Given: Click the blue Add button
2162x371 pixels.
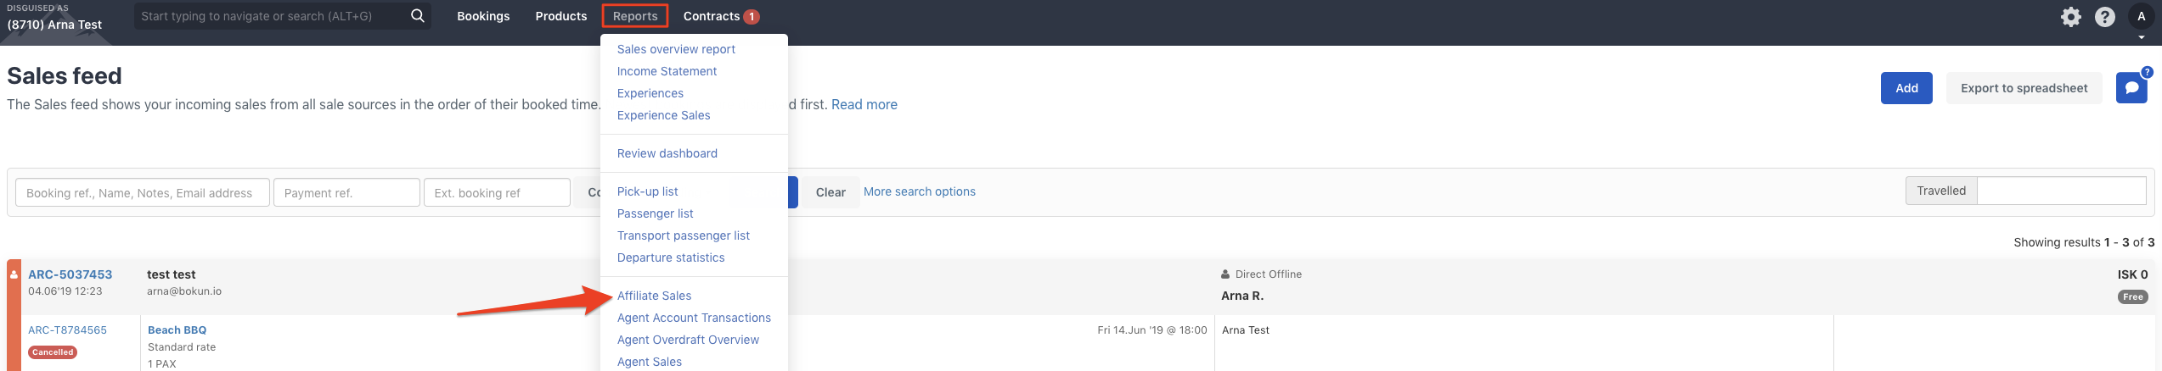Looking at the screenshot, I should [1906, 88].
